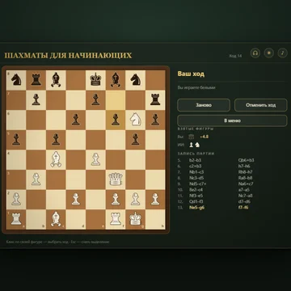This screenshot has height=291, width=291.
Task: Select the white knight on g6
Action: 135,120
